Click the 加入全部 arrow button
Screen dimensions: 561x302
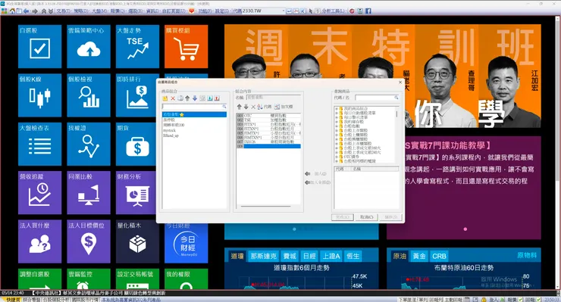(x=318, y=182)
